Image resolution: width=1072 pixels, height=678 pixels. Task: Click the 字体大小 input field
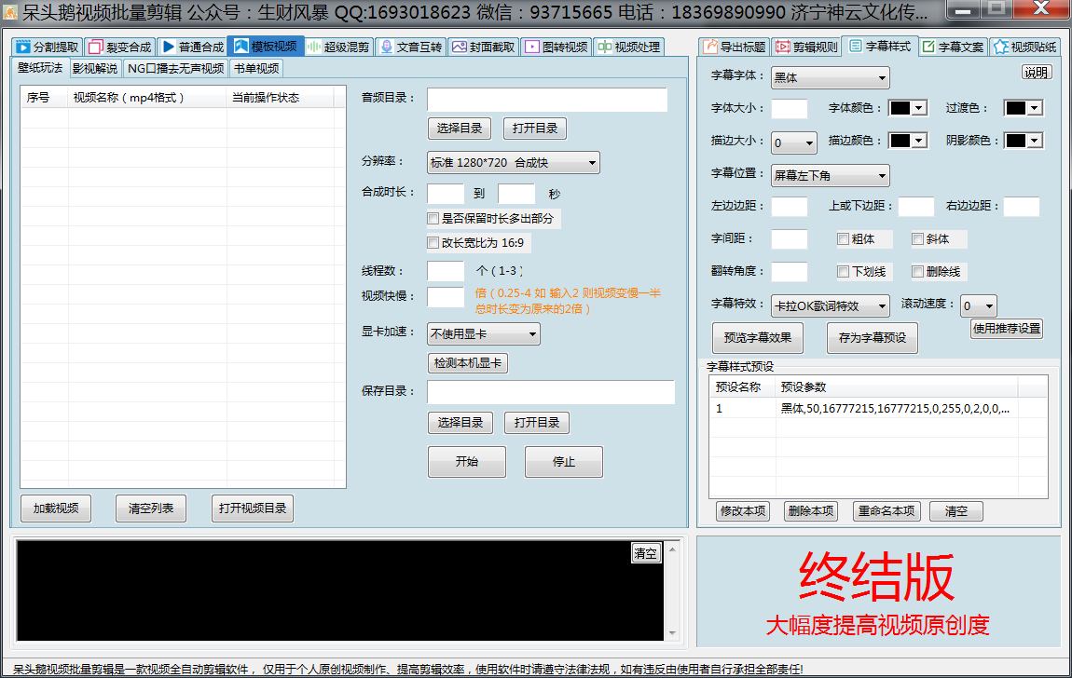[789, 109]
